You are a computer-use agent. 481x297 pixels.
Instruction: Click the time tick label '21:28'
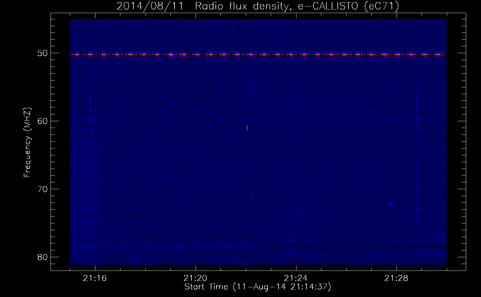[396, 278]
